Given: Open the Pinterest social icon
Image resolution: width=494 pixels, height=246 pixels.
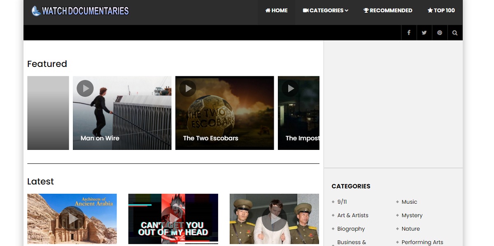Looking at the screenshot, I should pos(440,33).
